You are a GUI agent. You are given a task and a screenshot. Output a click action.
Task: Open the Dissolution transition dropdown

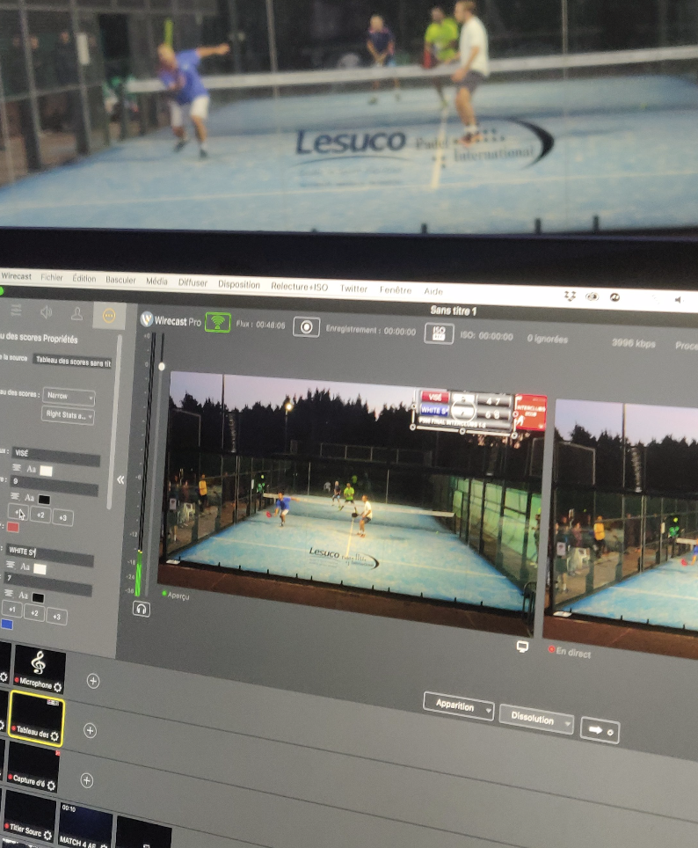click(x=536, y=719)
